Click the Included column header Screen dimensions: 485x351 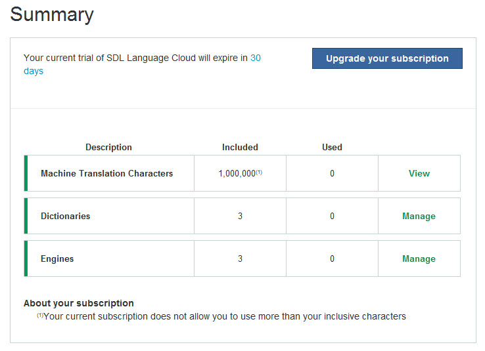coord(240,147)
